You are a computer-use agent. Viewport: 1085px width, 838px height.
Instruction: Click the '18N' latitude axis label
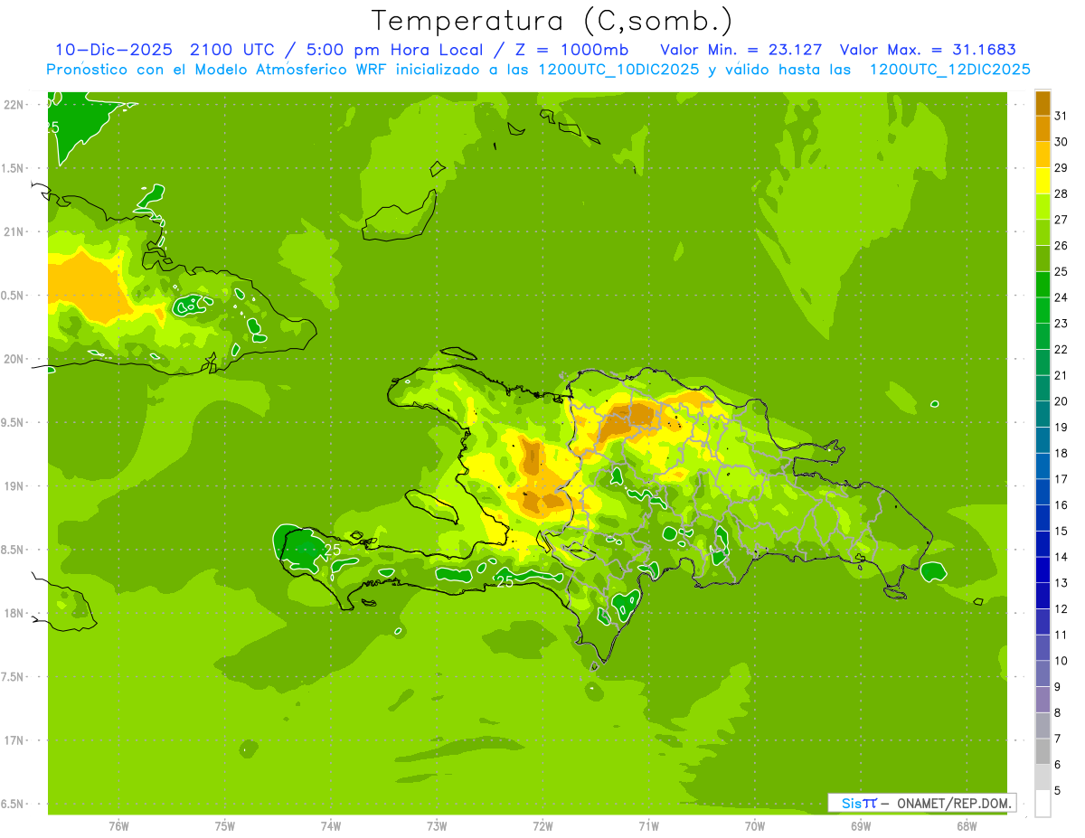[x=14, y=613]
